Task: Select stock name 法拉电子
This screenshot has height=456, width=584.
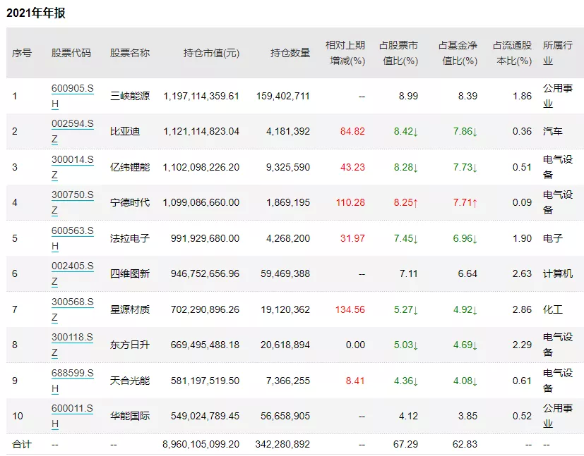Action: pyautogui.click(x=130, y=238)
